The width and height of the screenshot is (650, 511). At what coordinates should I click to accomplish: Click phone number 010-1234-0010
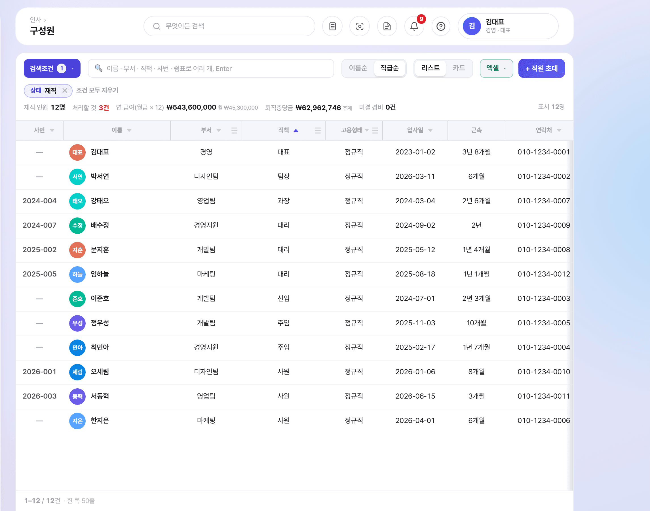(544, 372)
